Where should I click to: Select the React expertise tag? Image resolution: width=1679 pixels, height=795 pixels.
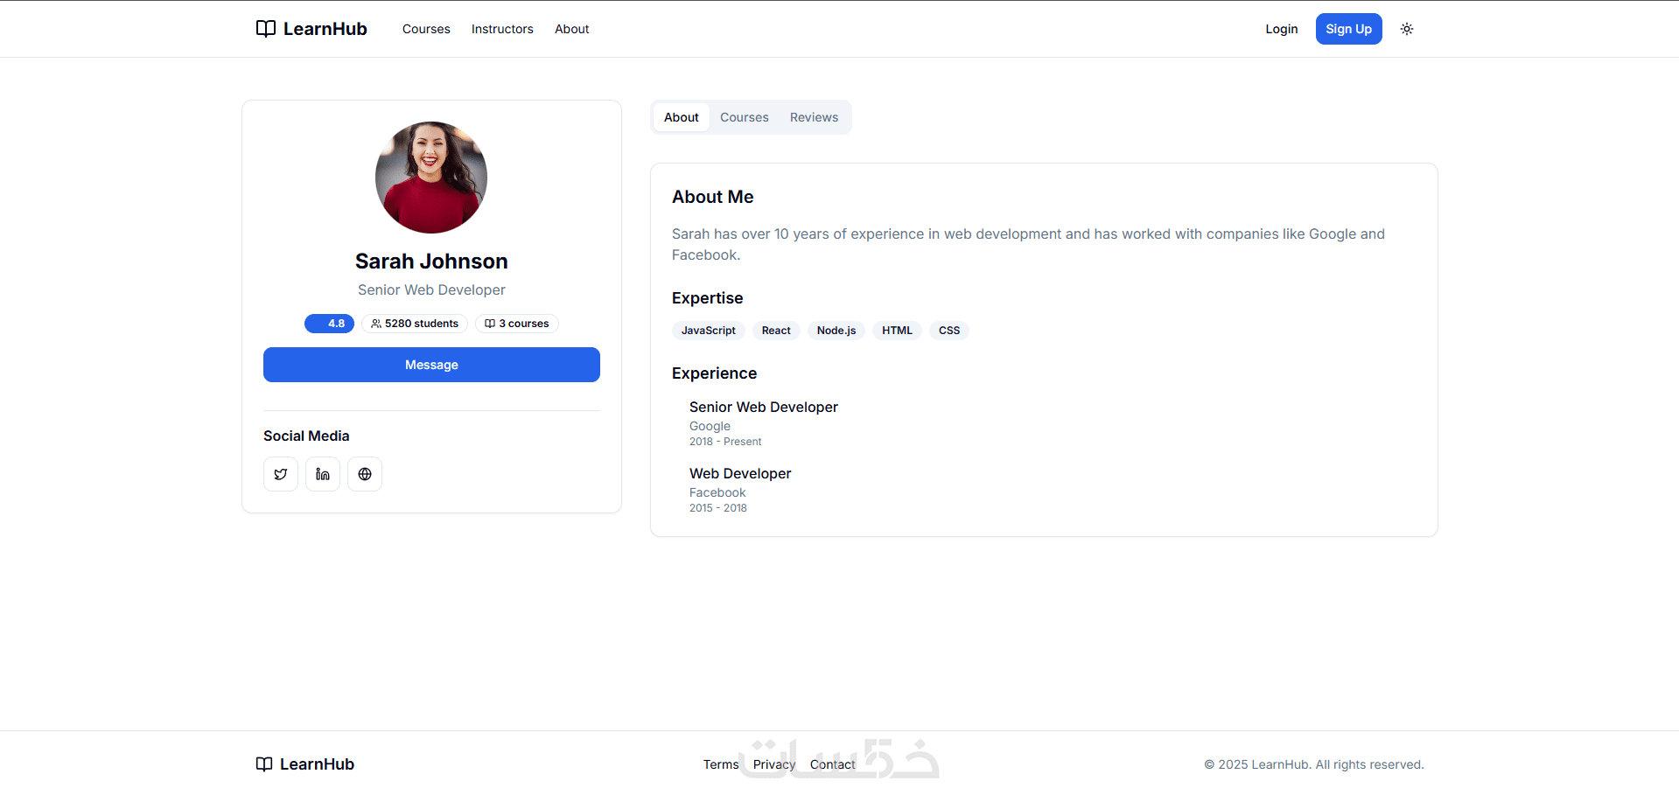coord(776,331)
